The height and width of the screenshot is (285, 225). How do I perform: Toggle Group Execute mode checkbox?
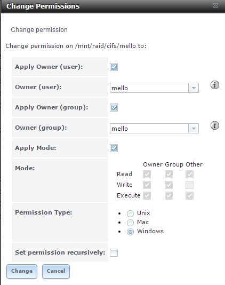click(x=168, y=196)
